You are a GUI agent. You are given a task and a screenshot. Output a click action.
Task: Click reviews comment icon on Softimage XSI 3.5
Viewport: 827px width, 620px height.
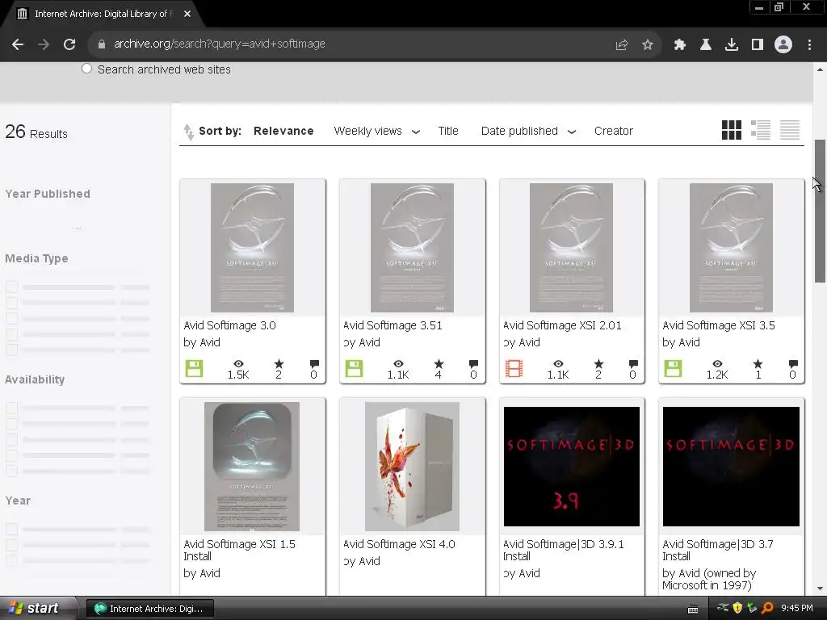[793, 364]
